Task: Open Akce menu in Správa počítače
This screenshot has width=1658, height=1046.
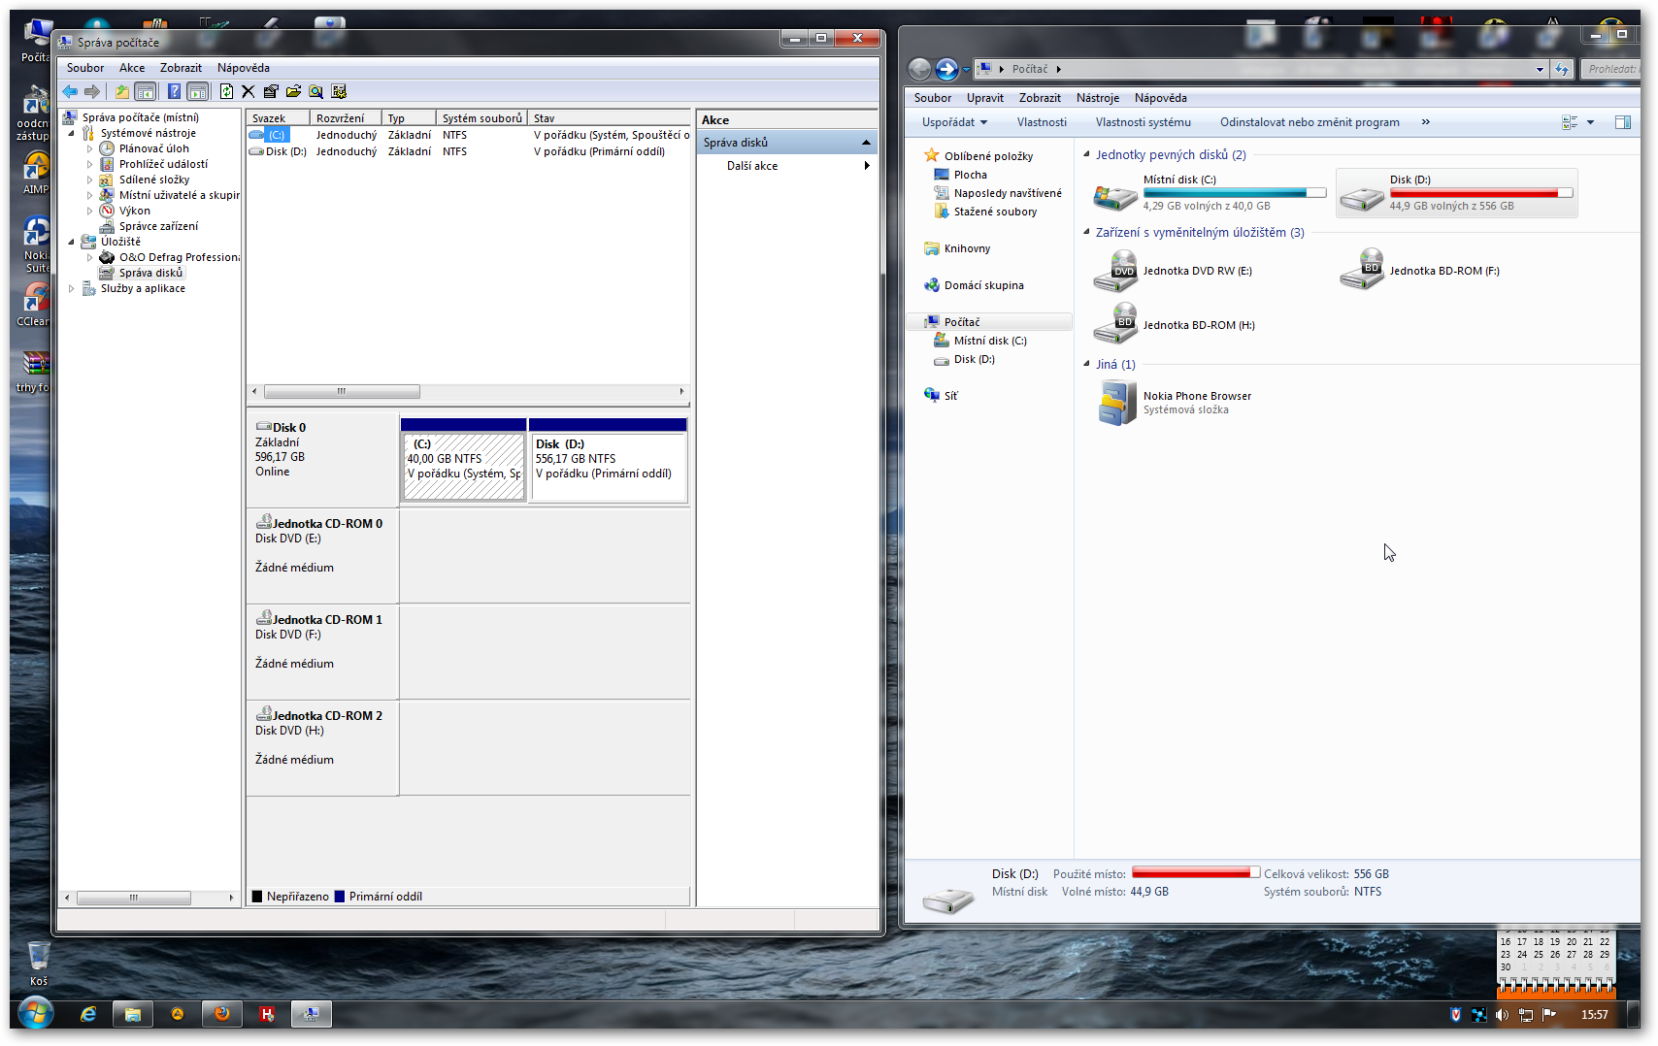Action: pyautogui.click(x=132, y=68)
